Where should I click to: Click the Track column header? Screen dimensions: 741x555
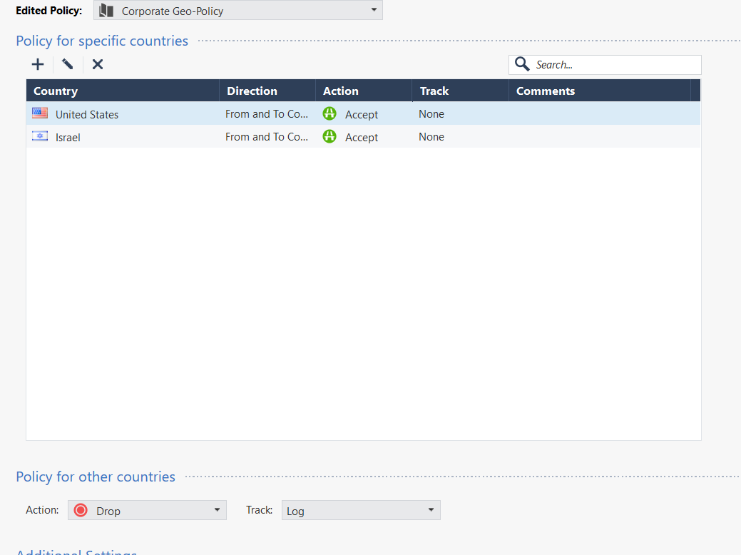pyautogui.click(x=460, y=91)
